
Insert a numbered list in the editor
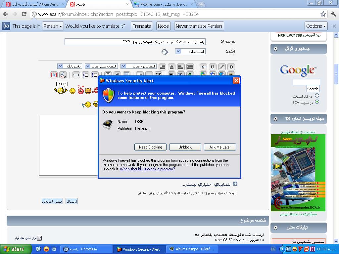(x=86, y=75)
